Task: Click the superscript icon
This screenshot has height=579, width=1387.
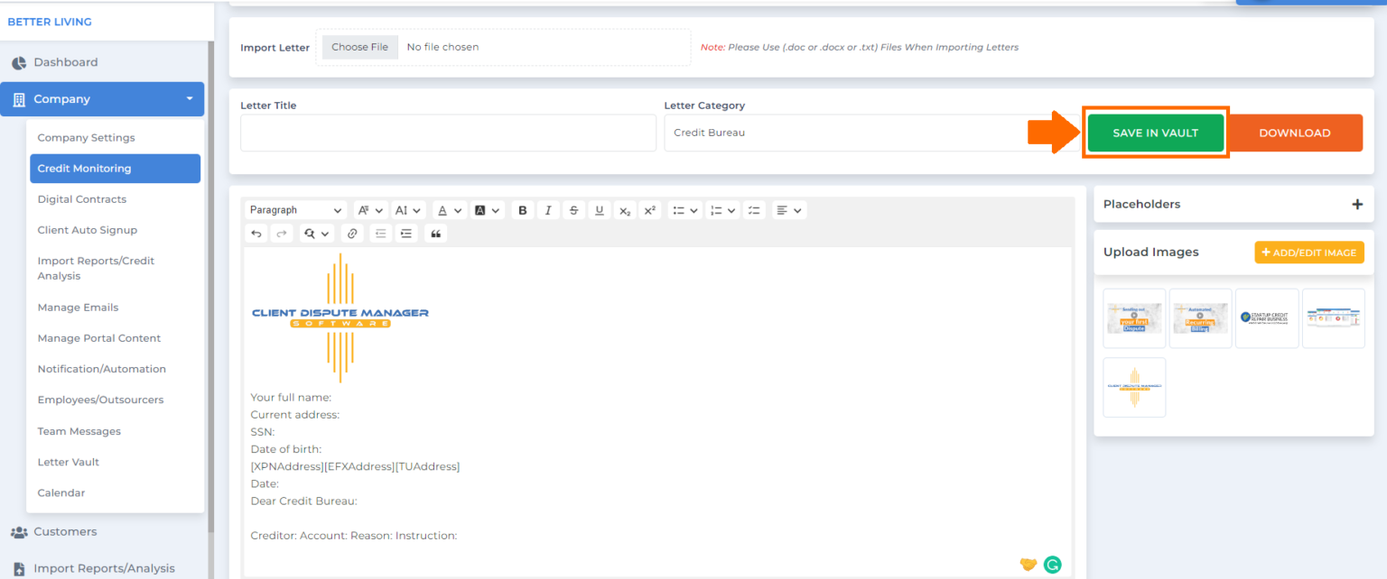Action: click(x=649, y=210)
